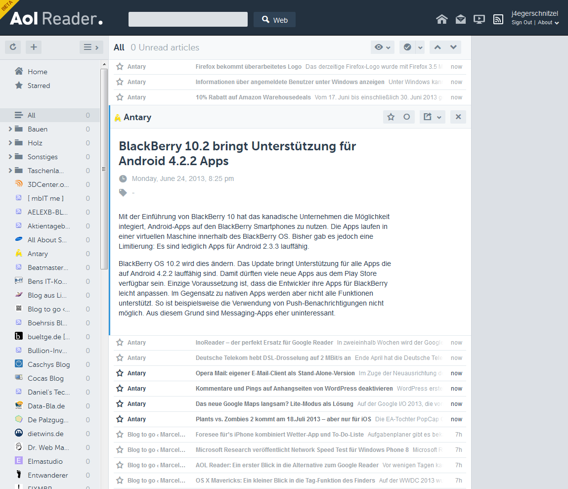Click the sidebar scroll up arrow

pyautogui.click(x=104, y=64)
